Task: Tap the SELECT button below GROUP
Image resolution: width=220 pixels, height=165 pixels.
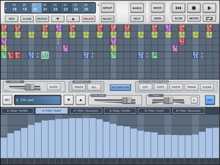Action: click(x=107, y=19)
